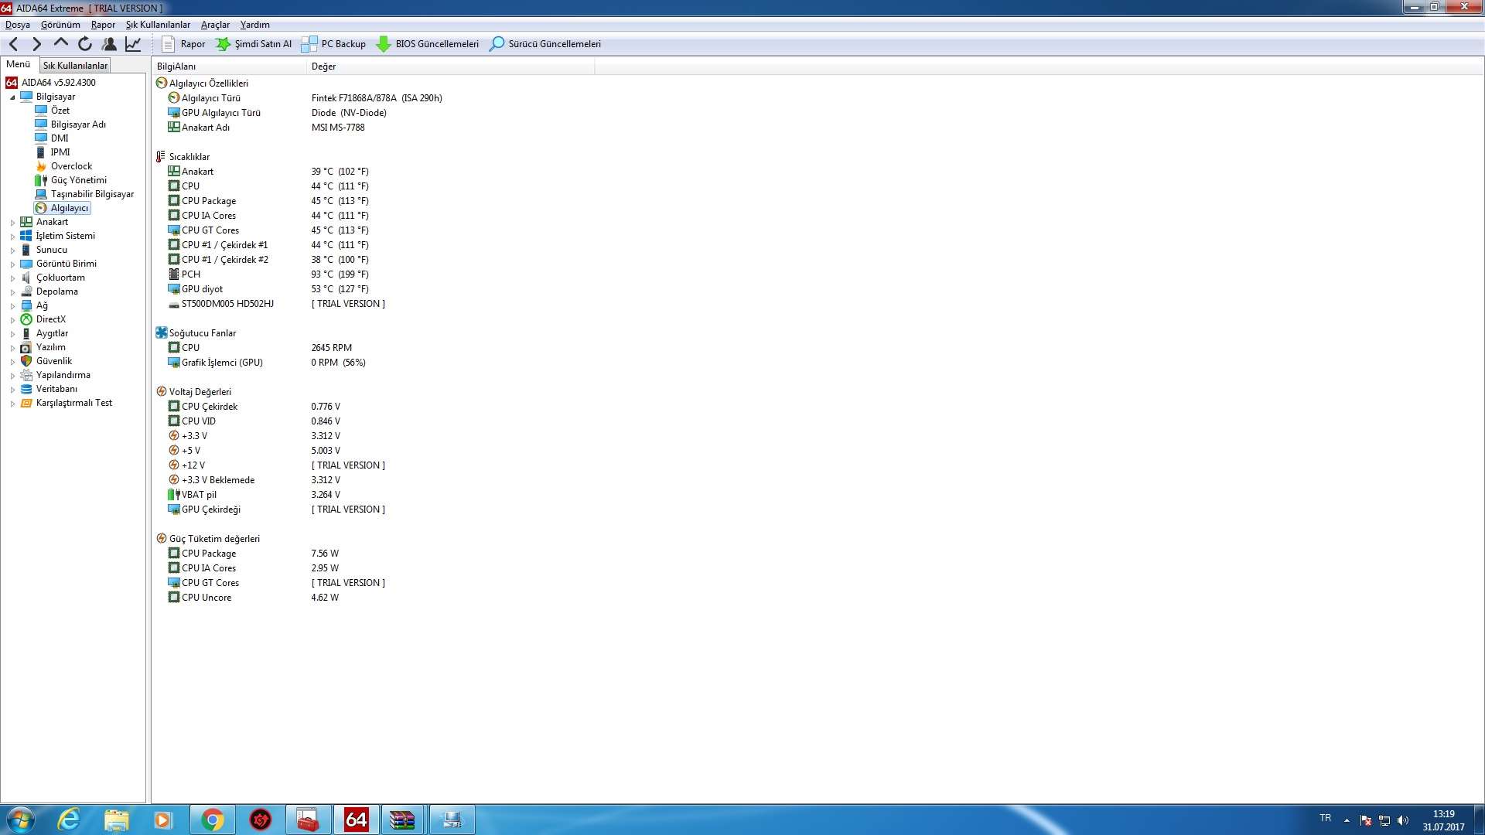Open Taşınabilir Bilgisayar page
This screenshot has width=1485, height=835.
point(92,194)
